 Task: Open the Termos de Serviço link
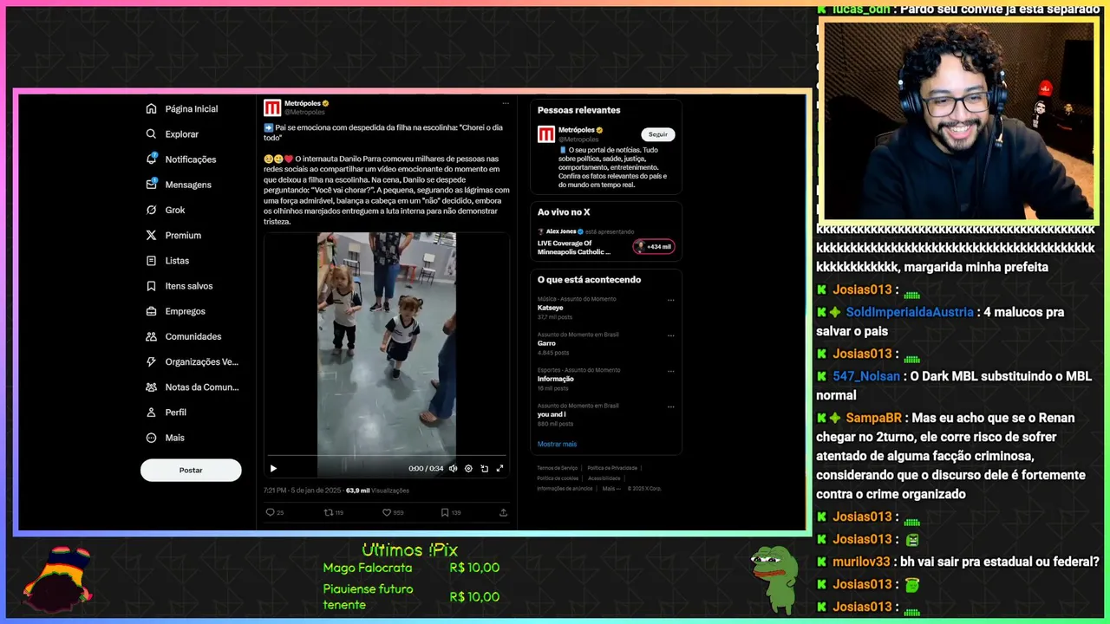click(x=558, y=468)
